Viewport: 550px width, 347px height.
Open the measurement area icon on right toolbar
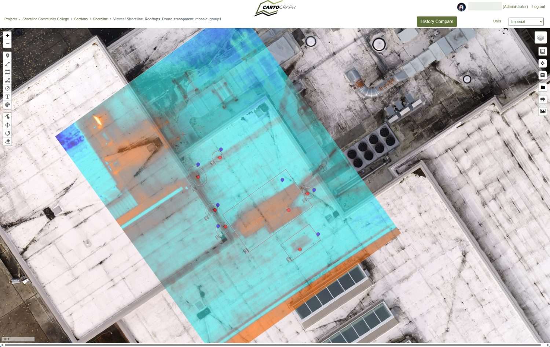point(543,51)
